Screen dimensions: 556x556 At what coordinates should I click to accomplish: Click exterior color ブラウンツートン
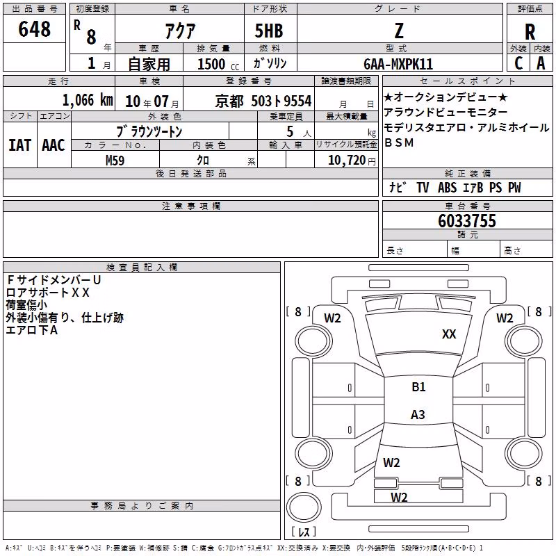149,131
